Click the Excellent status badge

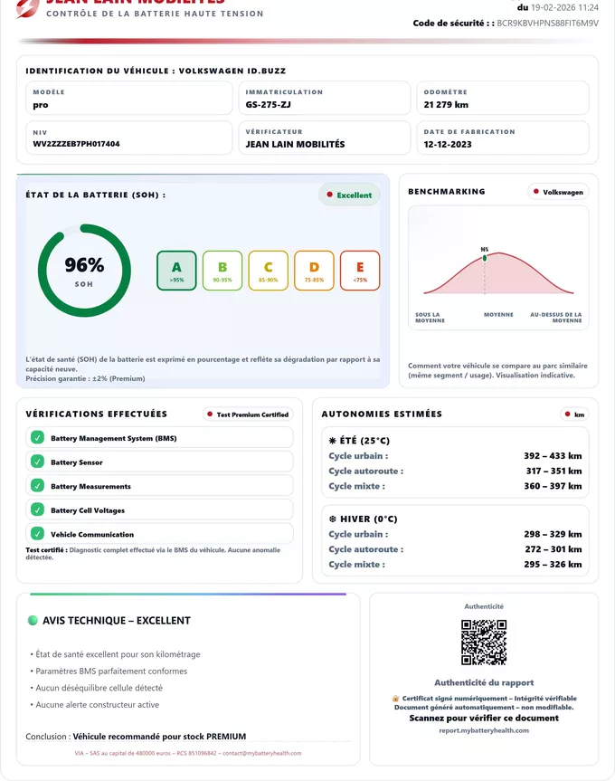click(349, 195)
